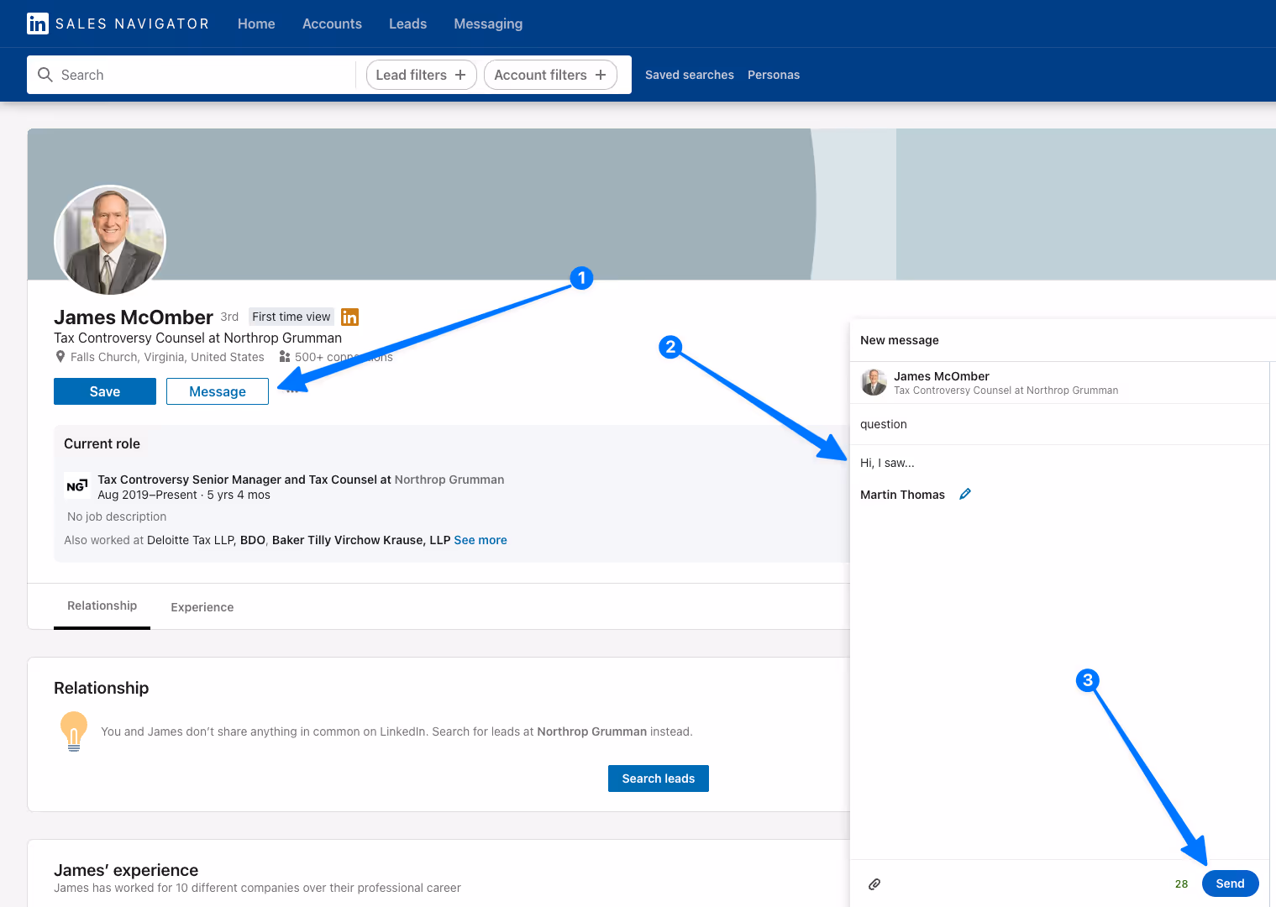Screen dimensions: 1276x907
Task: Click the 3rd degree connection label
Action: tap(229, 317)
